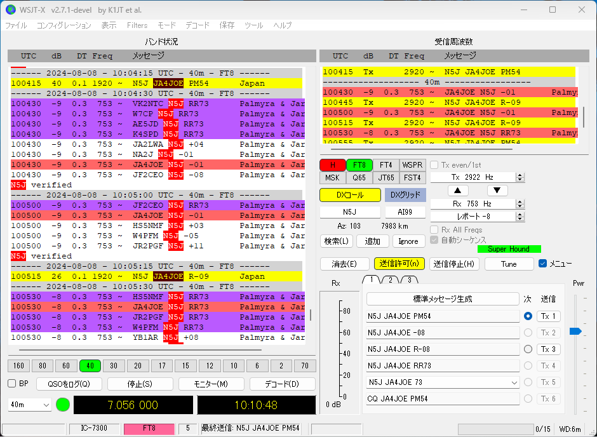The height and width of the screenshot is (437, 597).
Task: Toggle the 自動シーケンス checkbox
Action: [434, 240]
